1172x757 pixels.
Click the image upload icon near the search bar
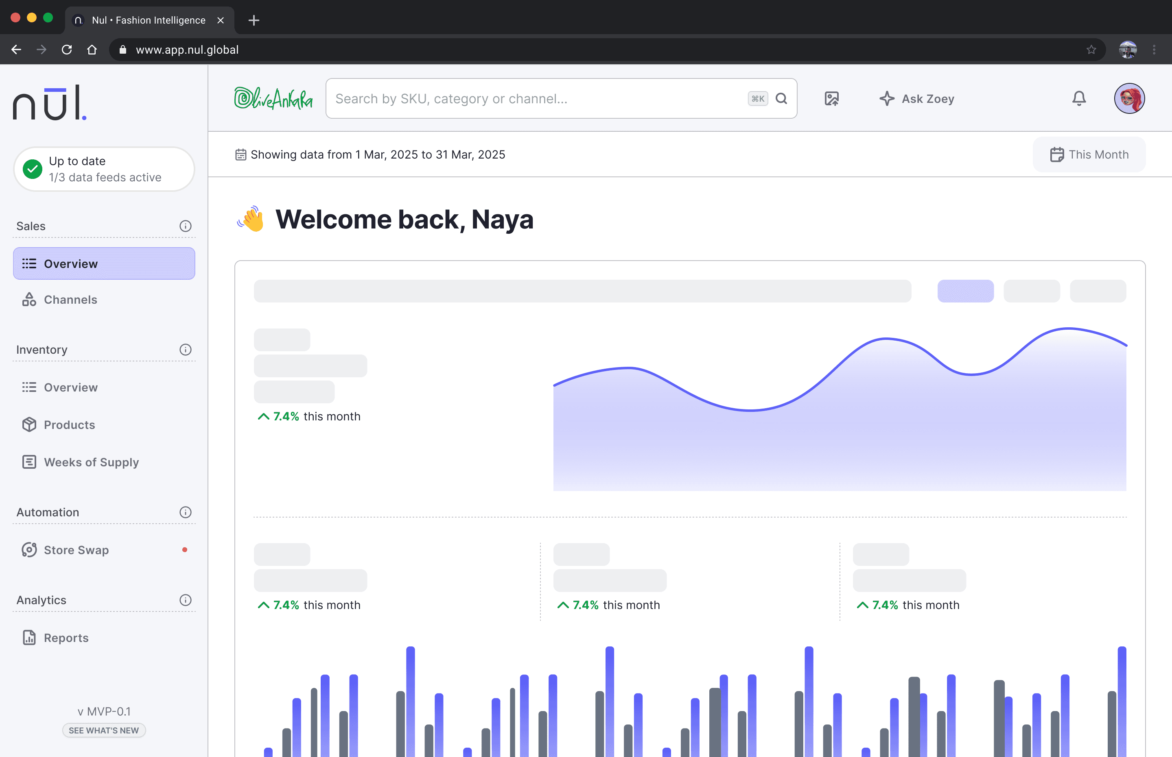[831, 98]
